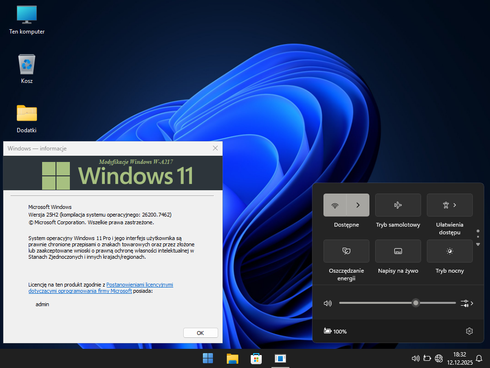Mute sound using speaker icon beside slider

328,303
